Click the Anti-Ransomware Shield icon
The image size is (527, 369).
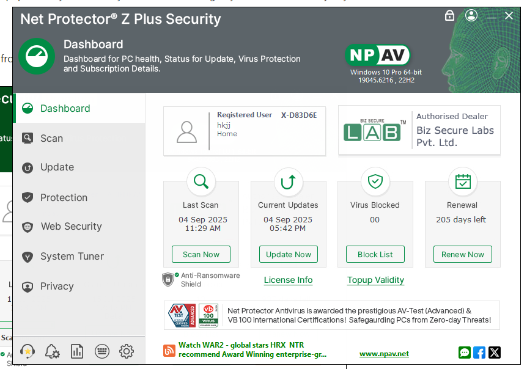[169, 279]
